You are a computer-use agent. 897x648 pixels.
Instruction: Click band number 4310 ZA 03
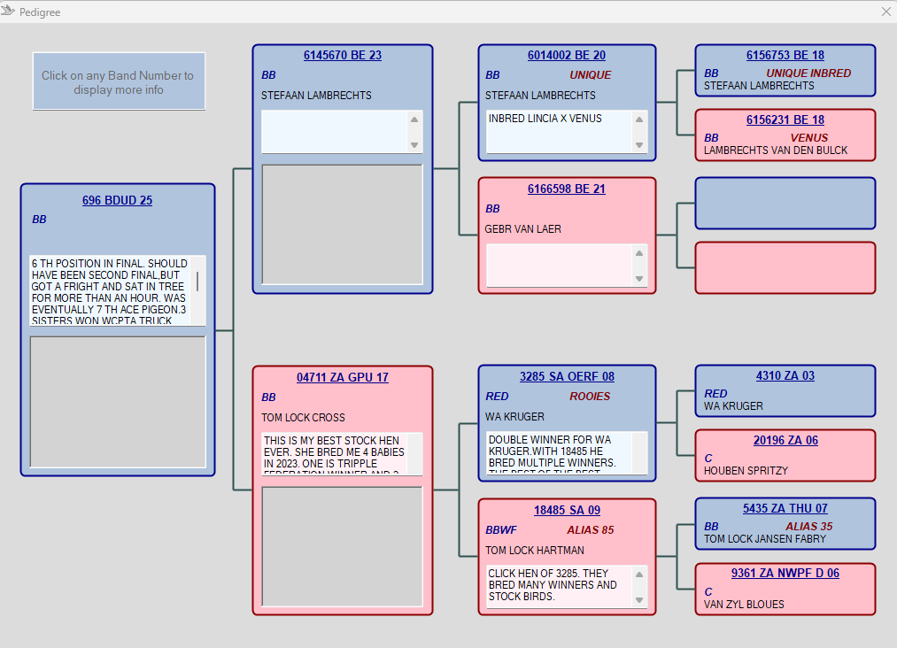(x=785, y=376)
